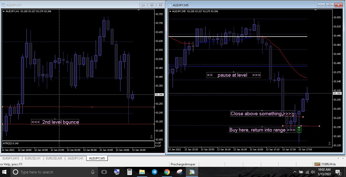Switch to the EURUSD,M5 chart tab
Viewport: 346px width, 177px height.
(x=54, y=158)
